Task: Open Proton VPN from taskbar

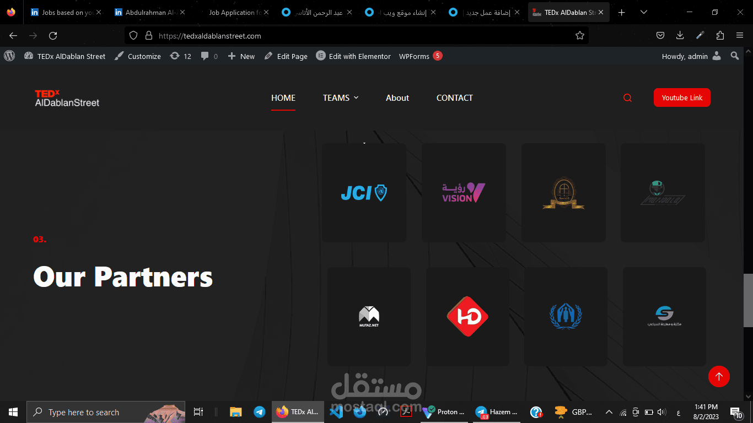Action: tap(444, 412)
